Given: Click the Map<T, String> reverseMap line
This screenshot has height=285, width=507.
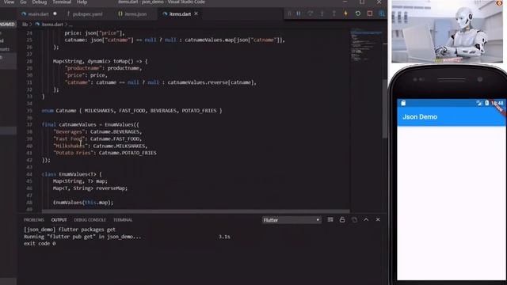Looking at the screenshot, I should 90,188.
